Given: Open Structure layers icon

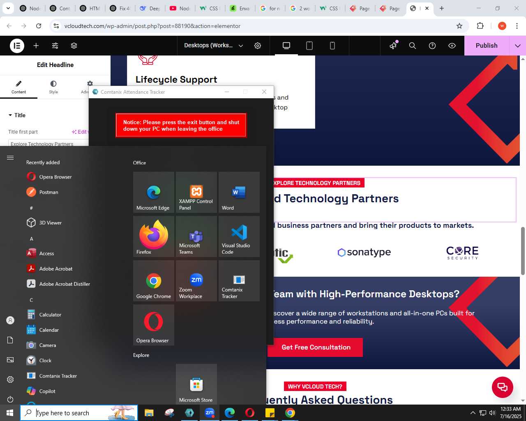Looking at the screenshot, I should pyautogui.click(x=74, y=46).
